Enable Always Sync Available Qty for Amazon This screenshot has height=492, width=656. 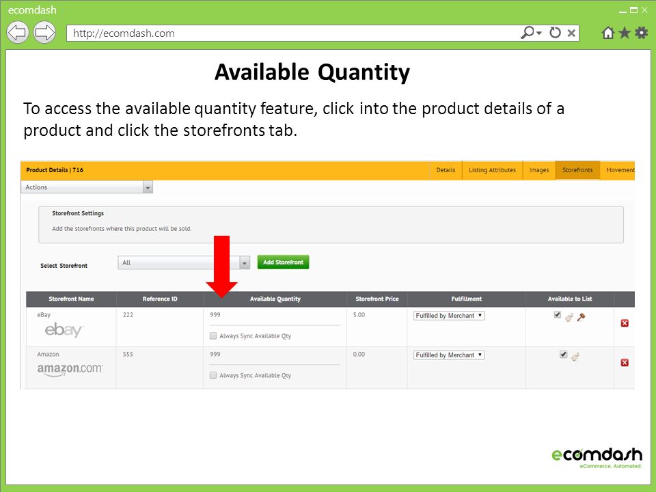pyautogui.click(x=213, y=375)
